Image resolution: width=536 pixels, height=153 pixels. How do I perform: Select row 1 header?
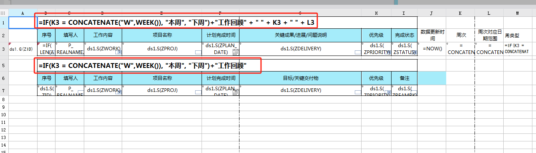click(x=4, y=22)
